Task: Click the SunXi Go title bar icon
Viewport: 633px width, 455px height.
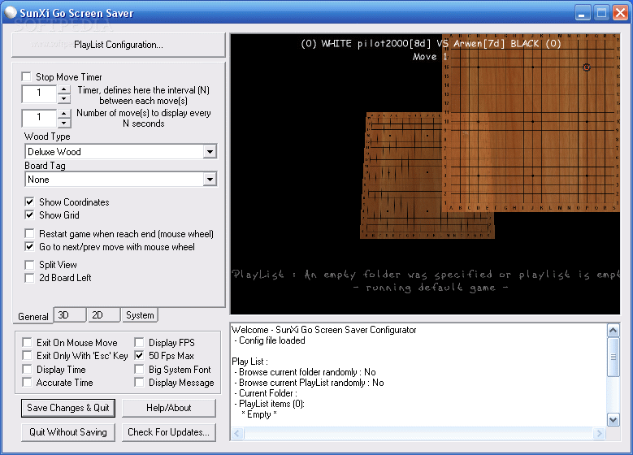Action: pos(11,12)
